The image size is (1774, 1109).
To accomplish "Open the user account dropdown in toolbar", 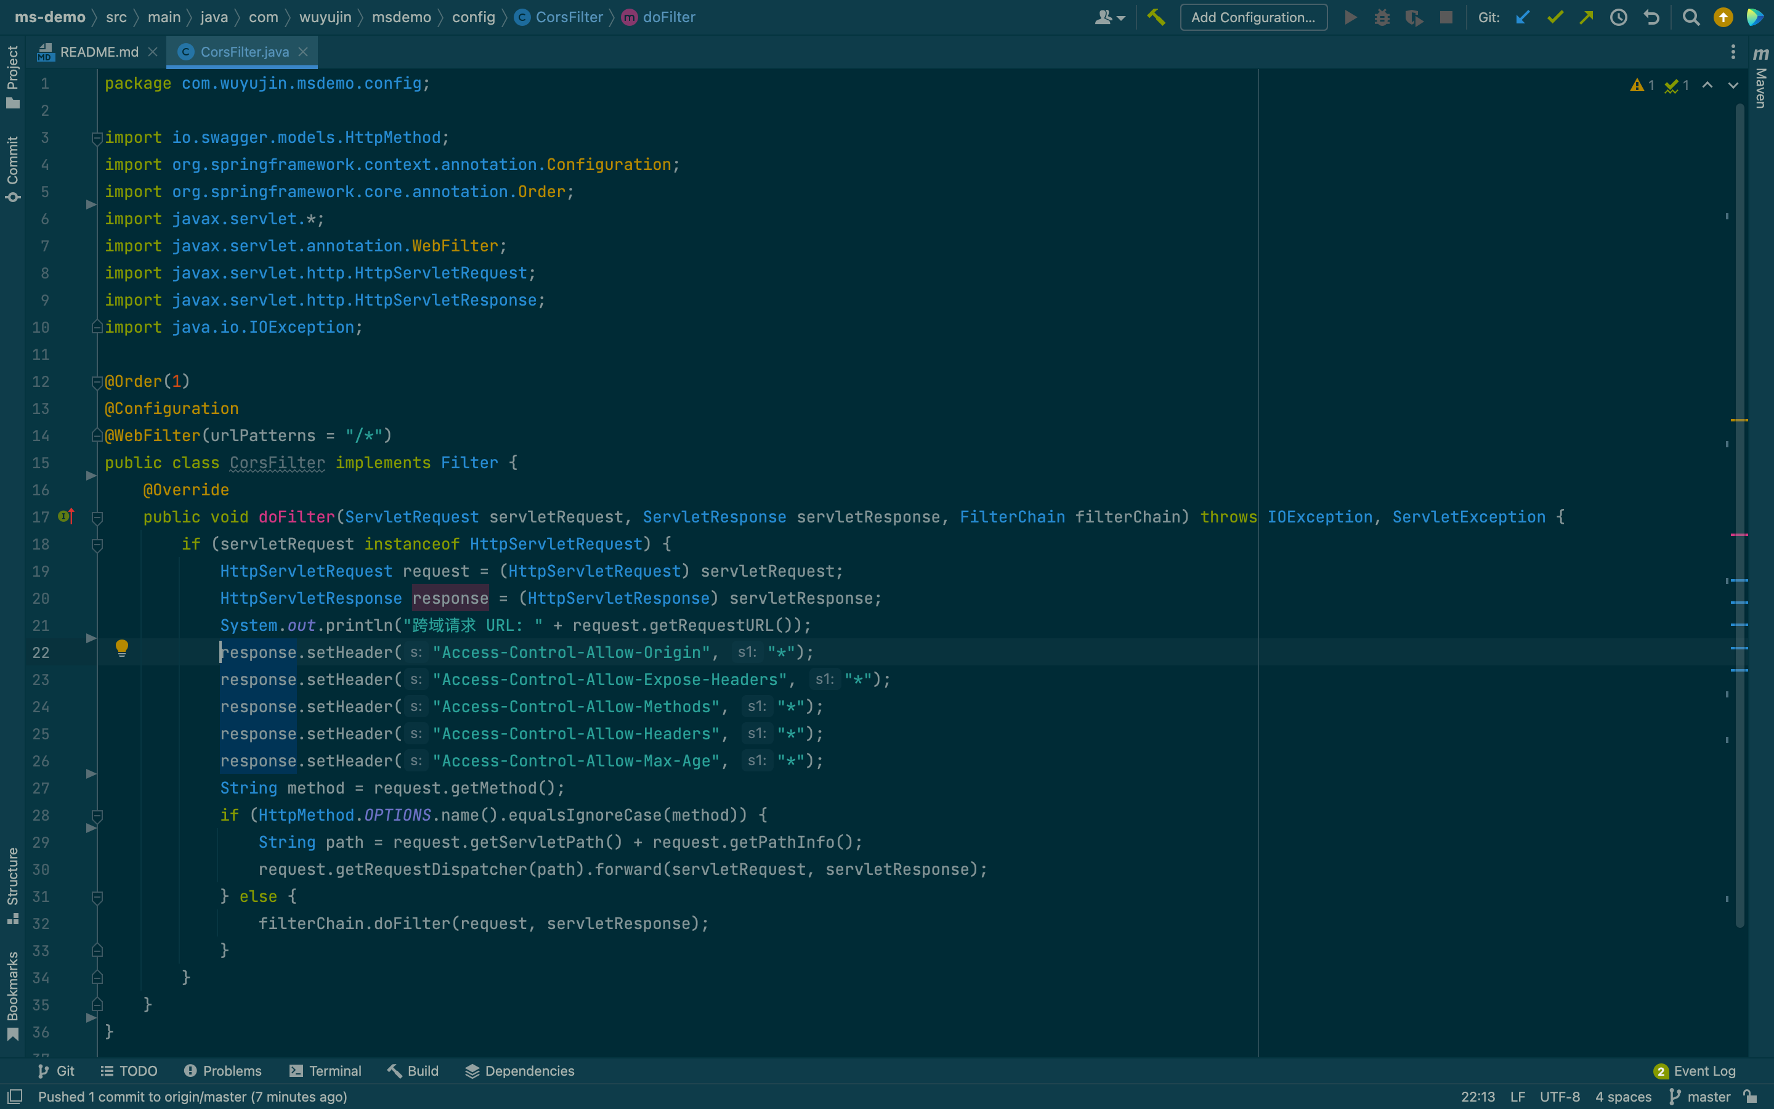I will 1109,17.
